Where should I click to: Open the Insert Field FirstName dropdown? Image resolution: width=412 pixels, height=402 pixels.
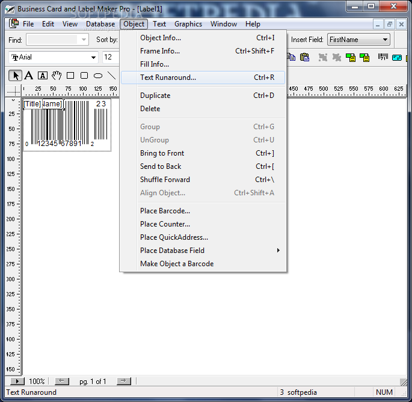[385, 40]
